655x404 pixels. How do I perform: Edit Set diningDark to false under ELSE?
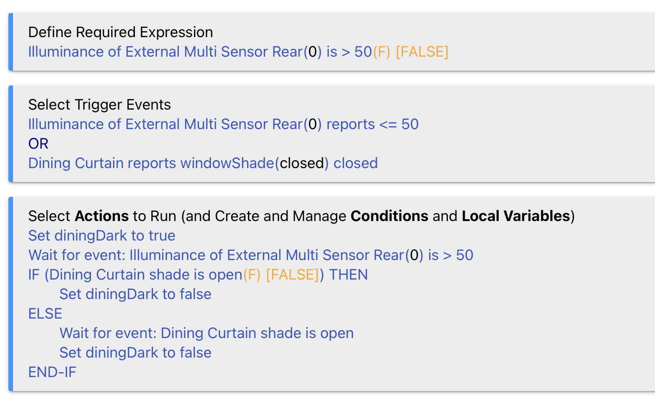coord(135,352)
